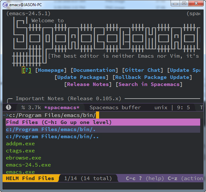Click the unix encoding indicator
Screen dimensions: 206x192
click(x=161, y=108)
